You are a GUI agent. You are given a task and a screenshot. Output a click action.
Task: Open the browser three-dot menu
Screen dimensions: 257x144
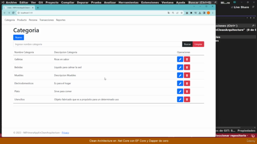click(x=213, y=13)
